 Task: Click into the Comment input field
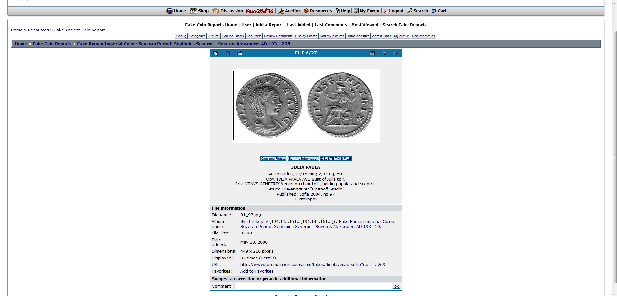(x=313, y=286)
